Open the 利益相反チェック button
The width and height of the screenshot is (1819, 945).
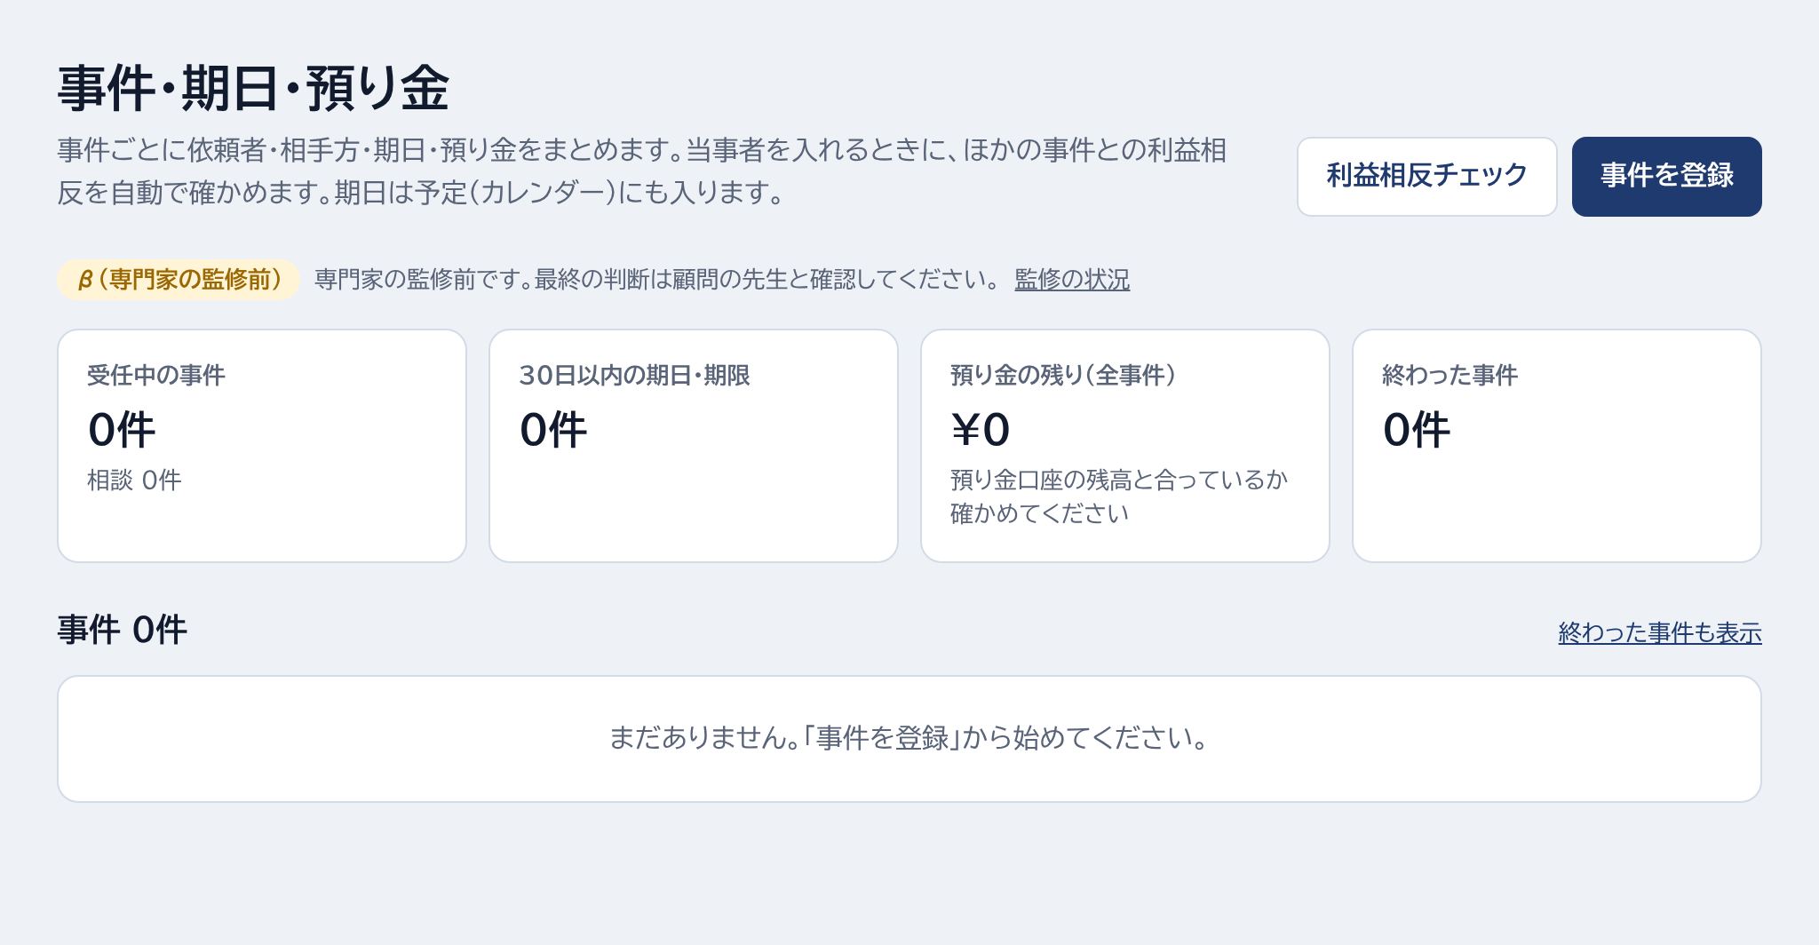click(1426, 176)
